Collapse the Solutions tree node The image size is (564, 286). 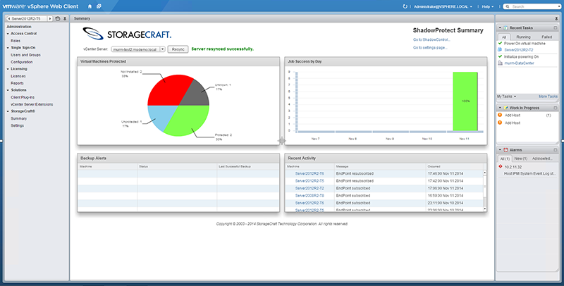[x=8, y=90]
